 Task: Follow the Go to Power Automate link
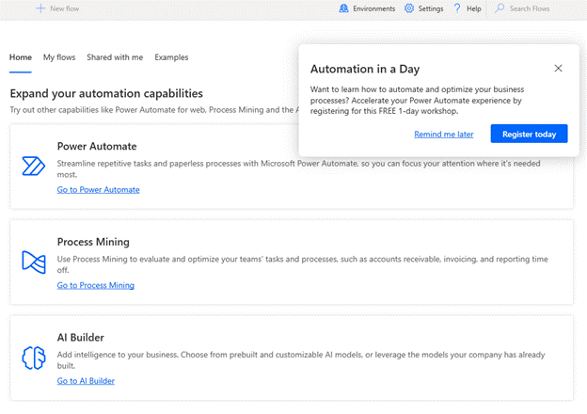[98, 190]
